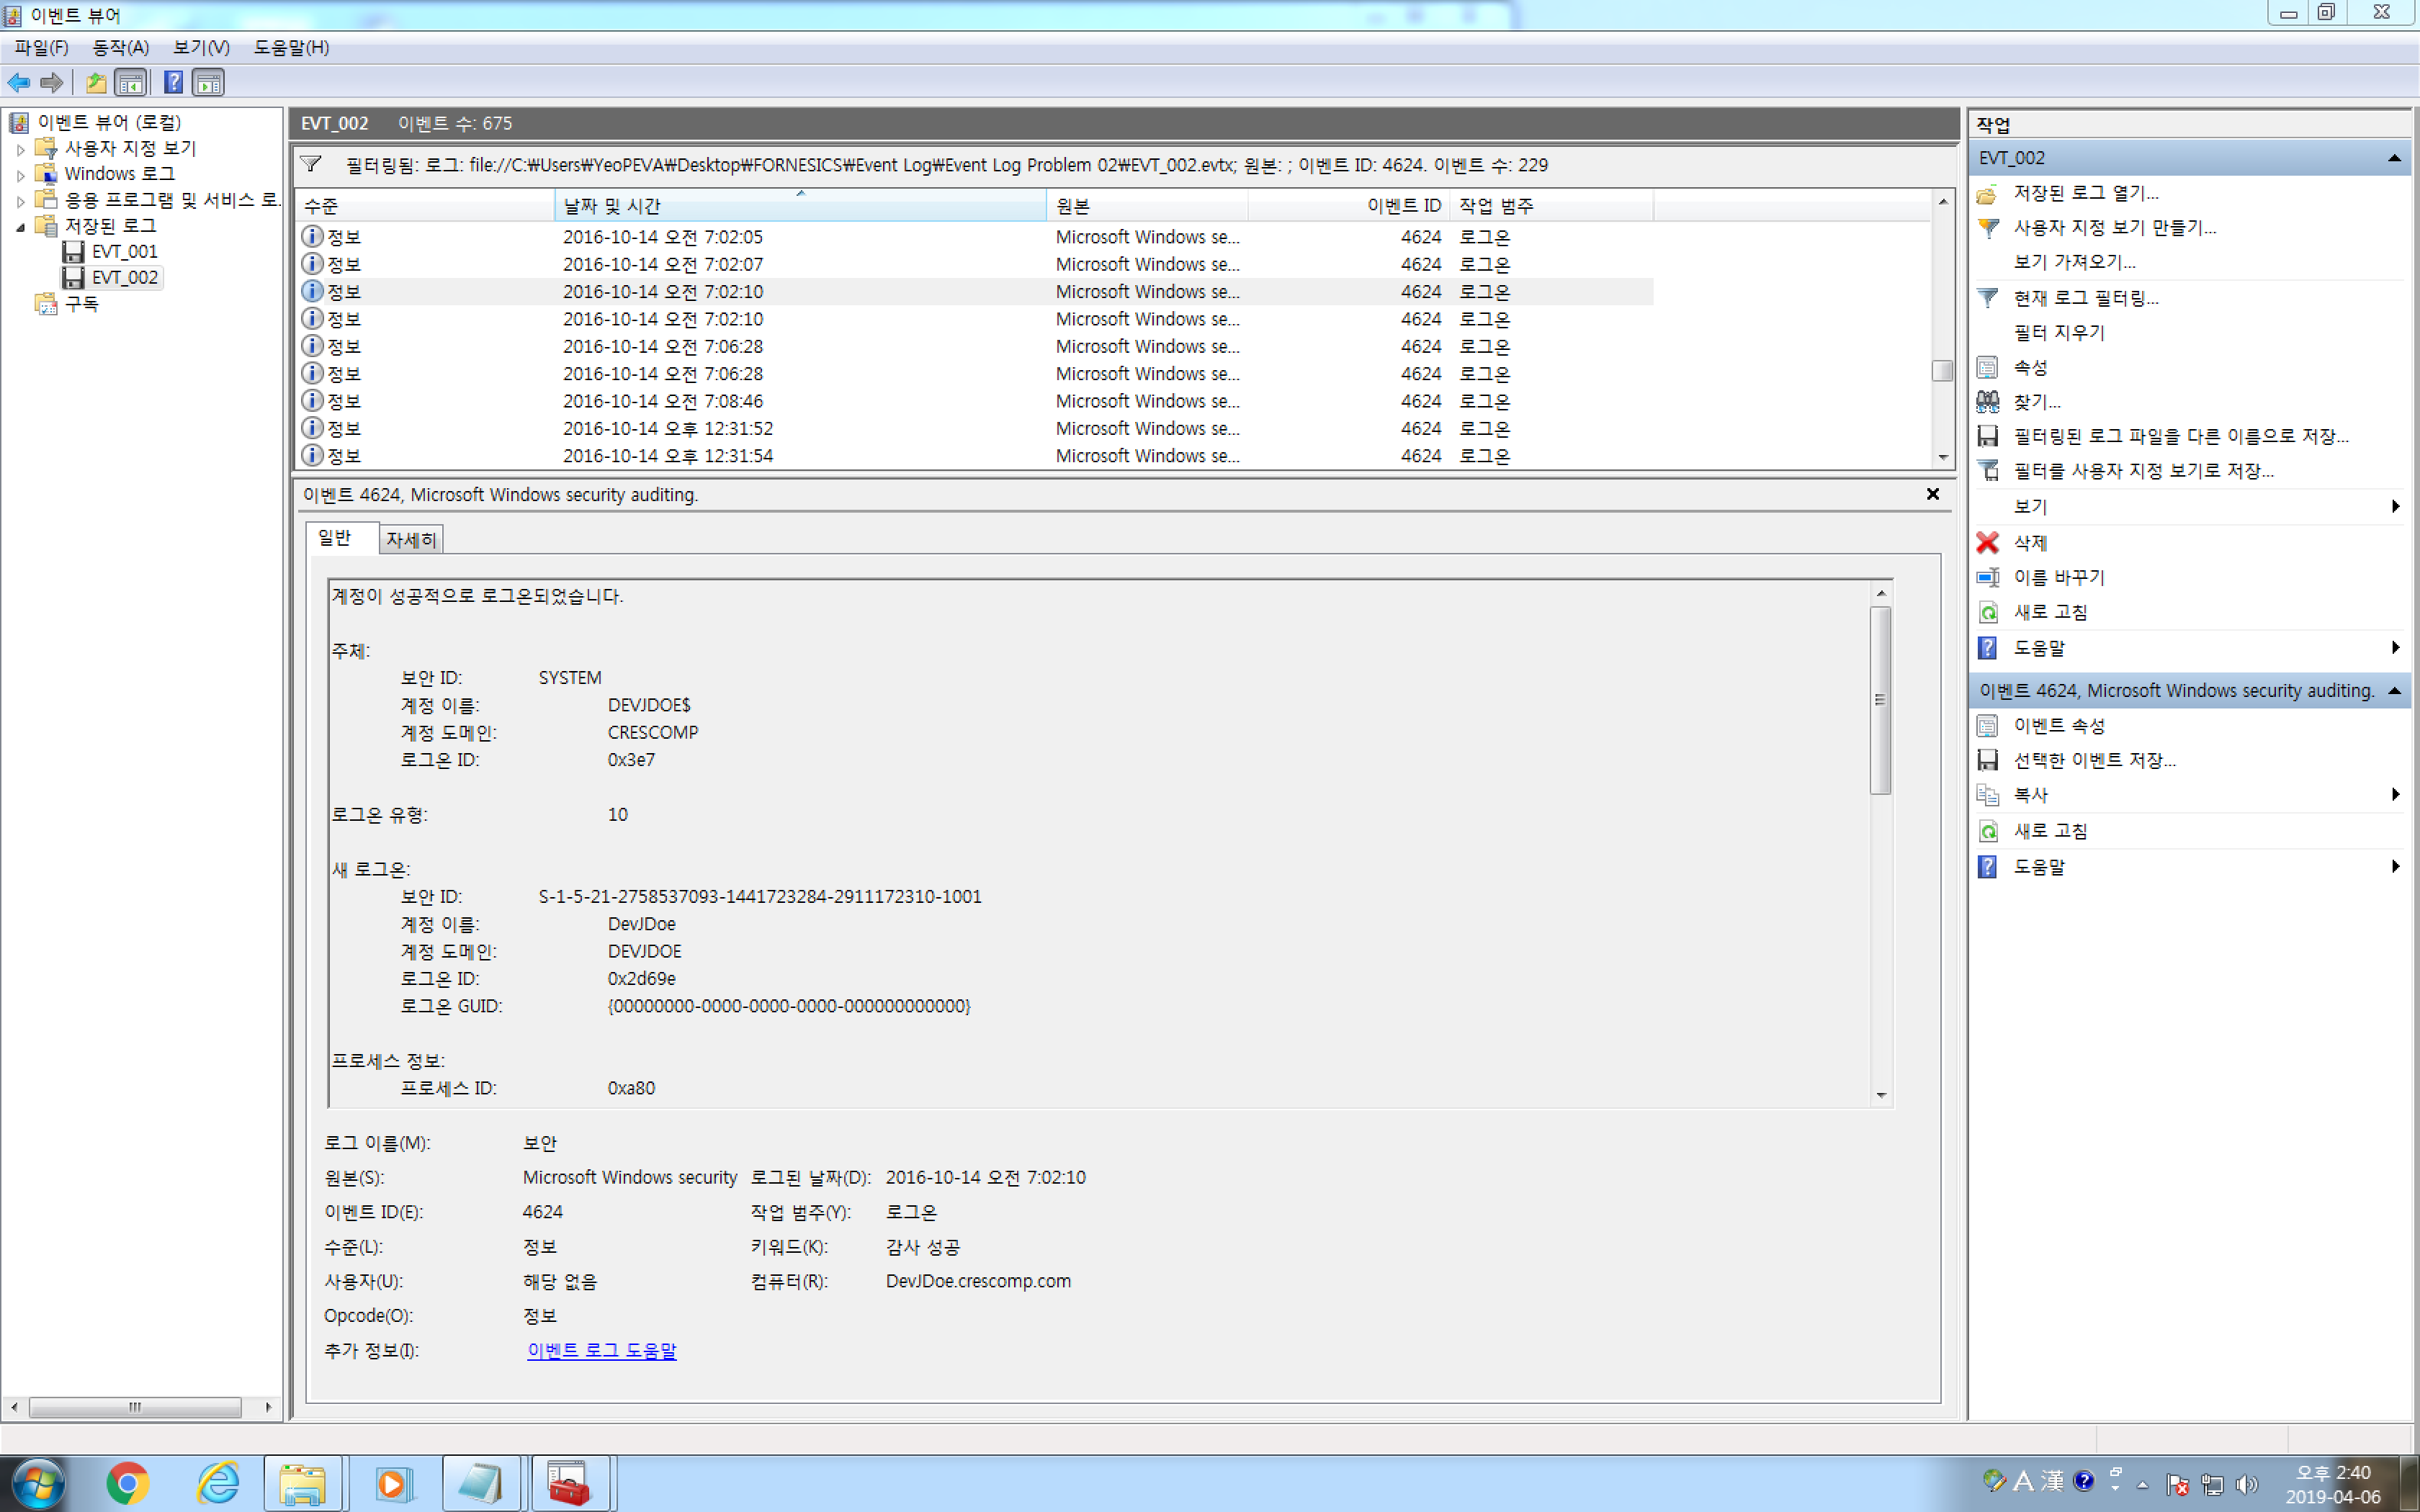Image resolution: width=2420 pixels, height=1512 pixels.
Task: Collapse the 저장된 로그 tree node
Action: pyautogui.click(x=20, y=227)
